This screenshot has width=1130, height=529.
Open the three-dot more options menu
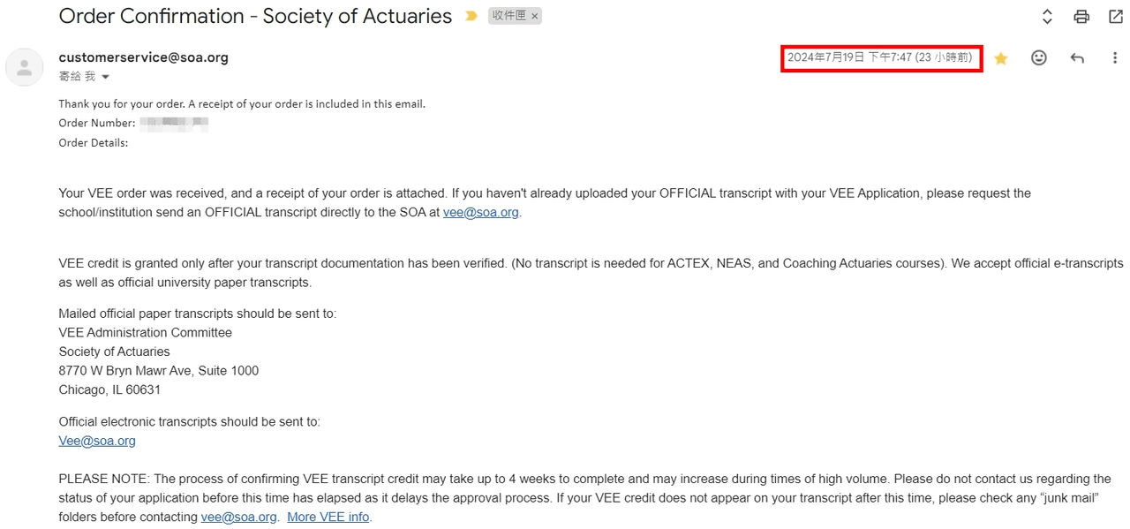1115,58
